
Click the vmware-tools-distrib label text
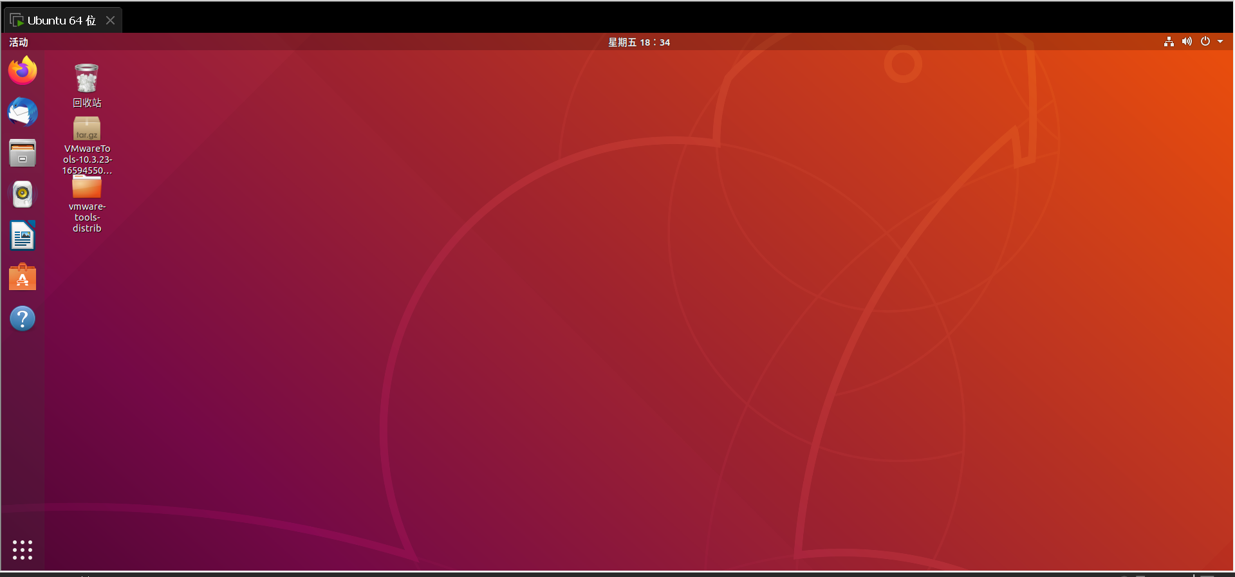[x=87, y=217]
